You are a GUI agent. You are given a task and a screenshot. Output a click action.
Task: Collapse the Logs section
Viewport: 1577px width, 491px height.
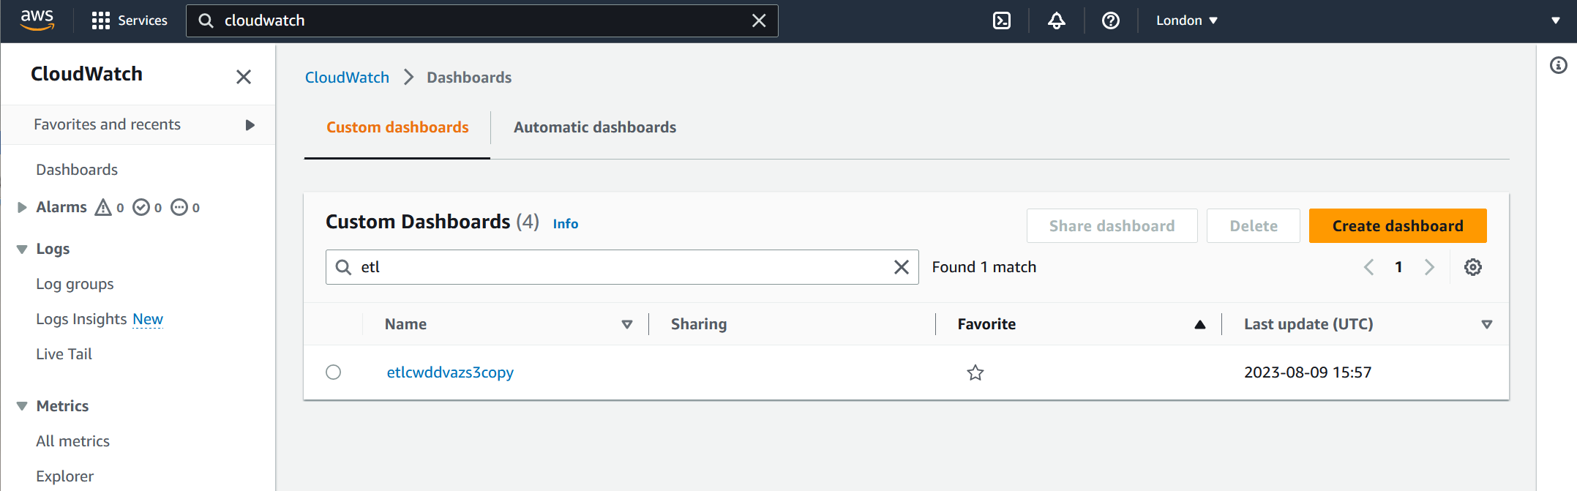22,249
